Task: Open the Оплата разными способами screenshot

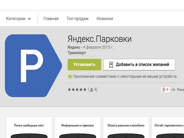Action: click(126, 127)
